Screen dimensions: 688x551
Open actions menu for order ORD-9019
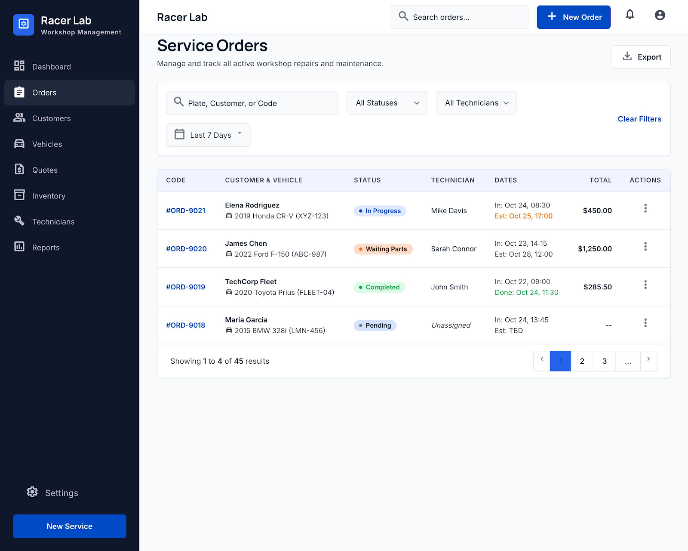[x=645, y=285]
